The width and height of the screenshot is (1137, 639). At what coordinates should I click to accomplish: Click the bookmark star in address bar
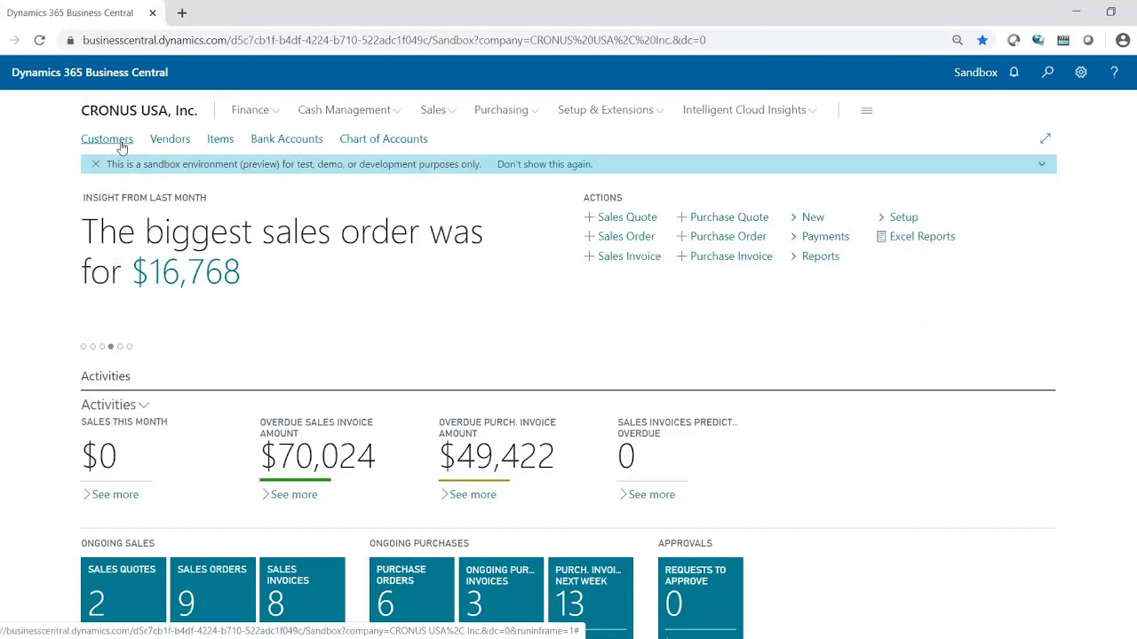coord(982,40)
